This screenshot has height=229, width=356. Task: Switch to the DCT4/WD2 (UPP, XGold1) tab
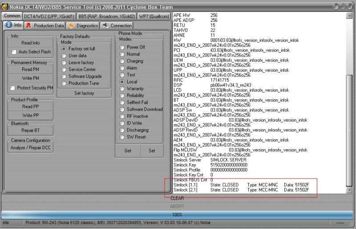pyautogui.click(x=49, y=16)
